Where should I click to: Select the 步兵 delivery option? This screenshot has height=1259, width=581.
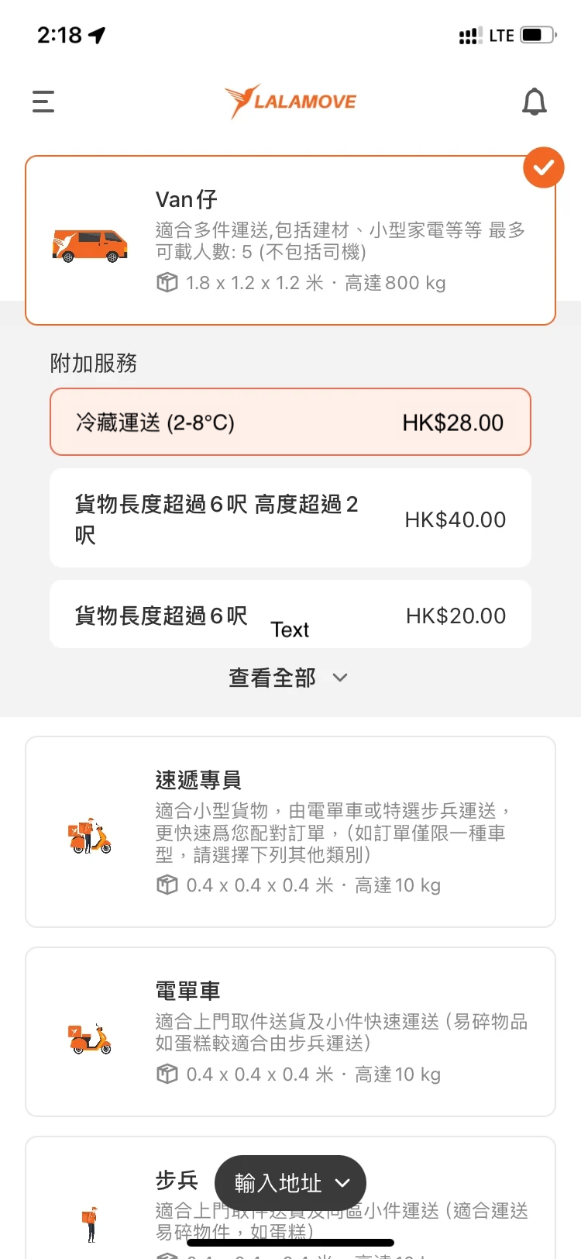[290, 1198]
